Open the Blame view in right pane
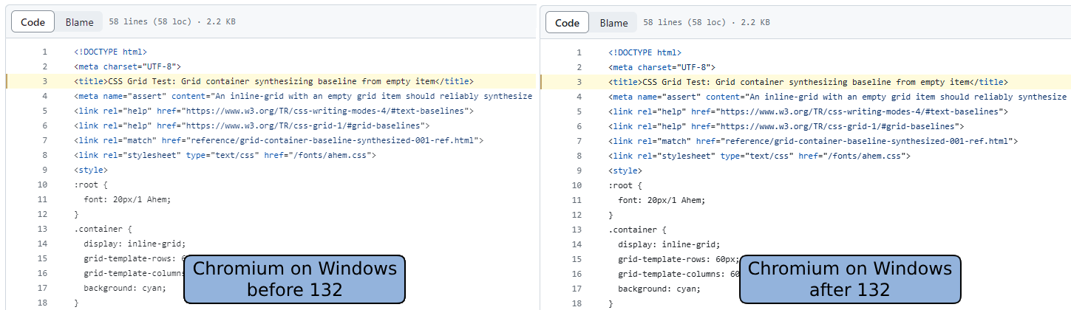The image size is (1071, 310). (x=613, y=22)
